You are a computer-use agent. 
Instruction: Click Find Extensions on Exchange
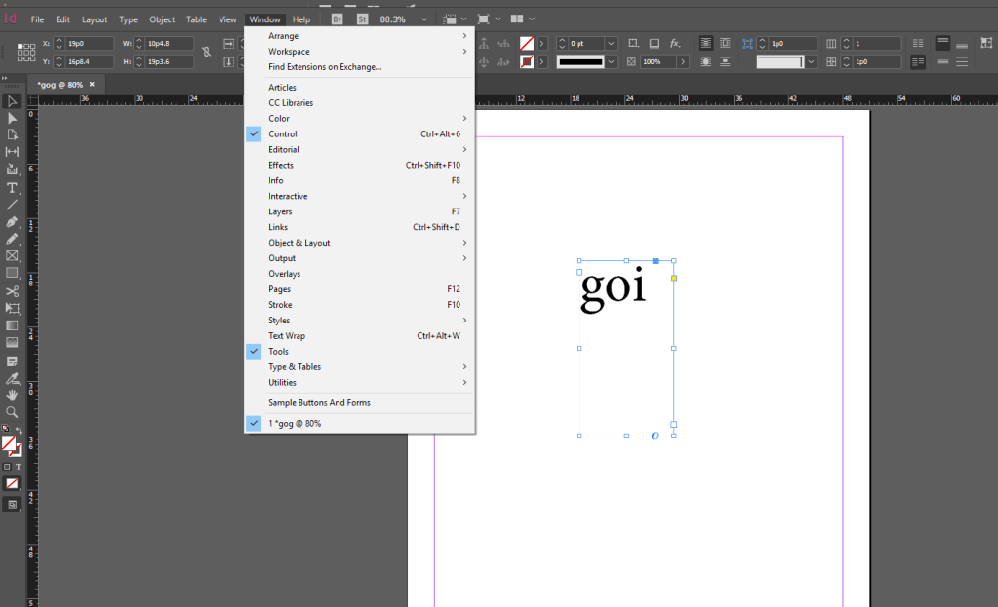click(325, 67)
